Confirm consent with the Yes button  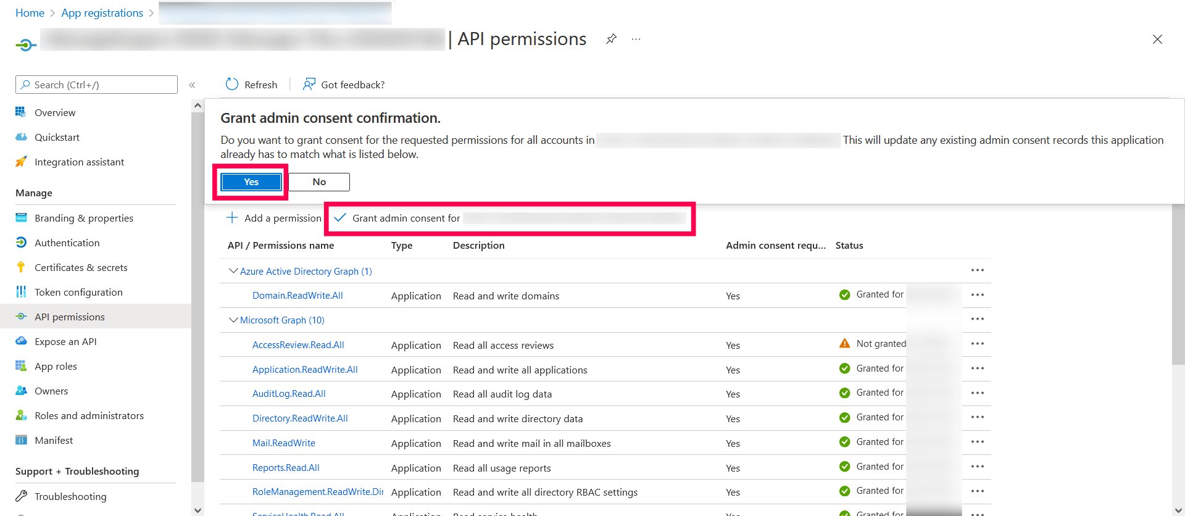pos(251,182)
